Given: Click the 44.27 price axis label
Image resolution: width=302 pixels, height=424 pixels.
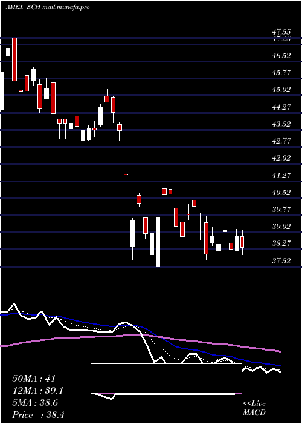Looking at the screenshot, I should point(281,107).
